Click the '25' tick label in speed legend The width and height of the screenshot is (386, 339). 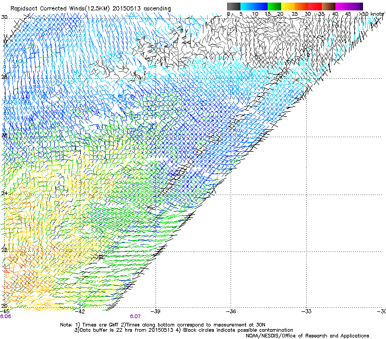[295, 14]
